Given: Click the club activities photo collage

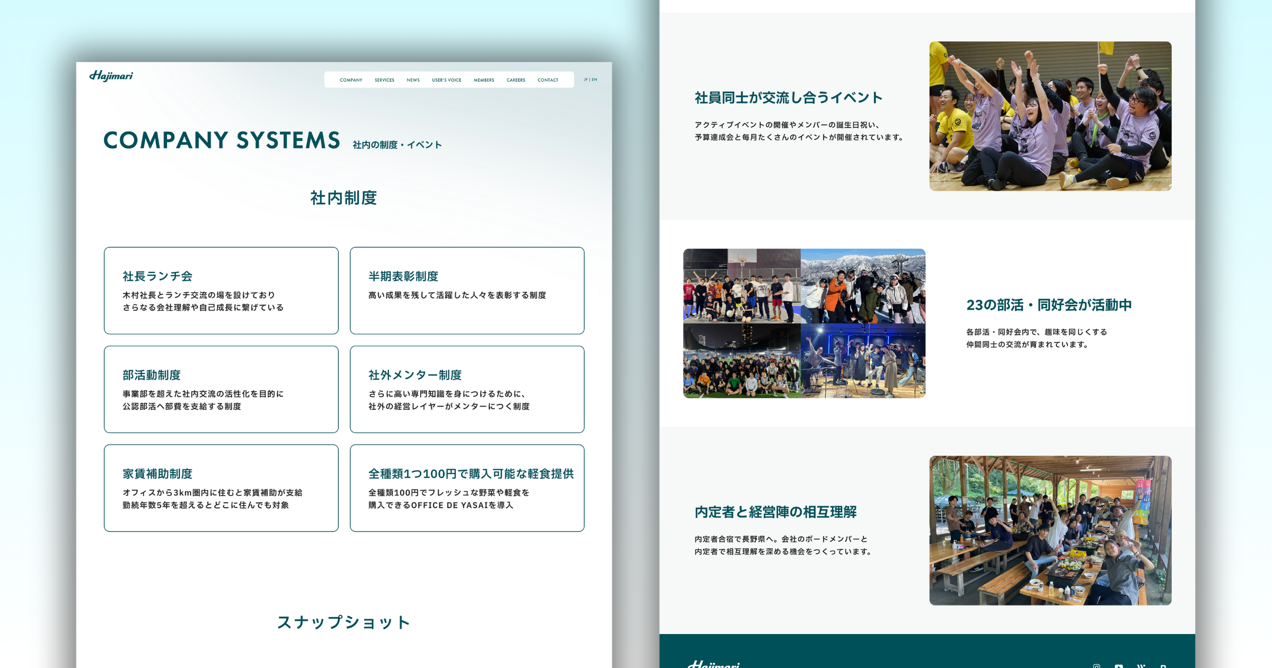Looking at the screenshot, I should (804, 323).
